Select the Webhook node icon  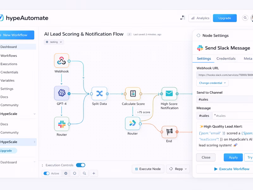[61, 60]
